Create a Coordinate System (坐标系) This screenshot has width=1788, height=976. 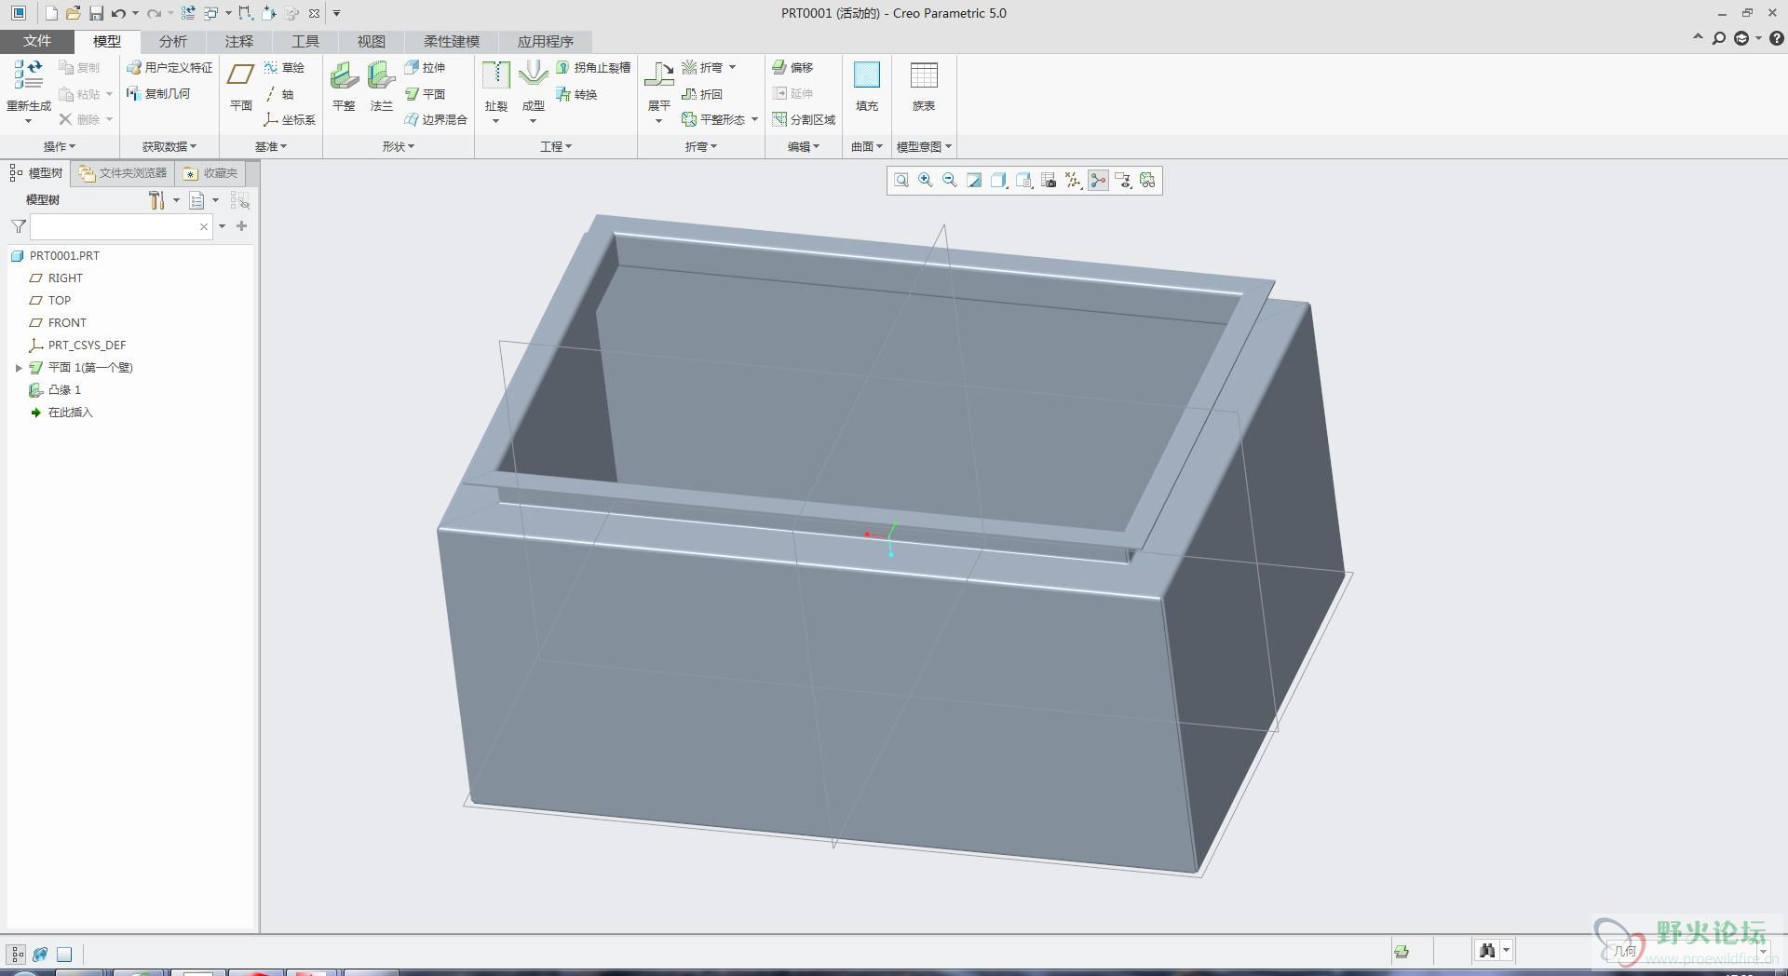pyautogui.click(x=290, y=119)
